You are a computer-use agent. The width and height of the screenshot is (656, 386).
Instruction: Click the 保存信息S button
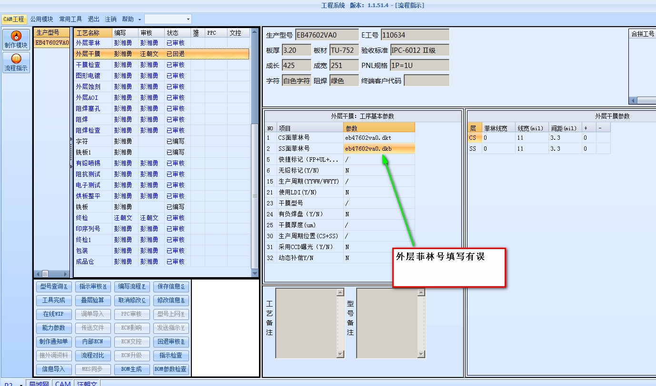(171, 287)
